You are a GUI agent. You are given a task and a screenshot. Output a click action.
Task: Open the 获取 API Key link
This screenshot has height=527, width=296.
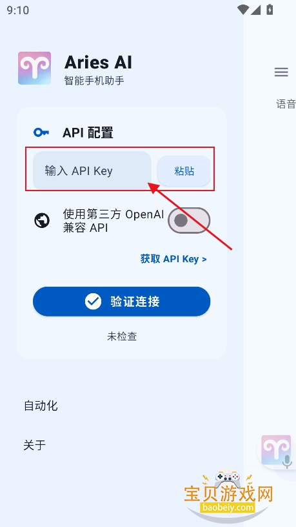click(x=173, y=259)
